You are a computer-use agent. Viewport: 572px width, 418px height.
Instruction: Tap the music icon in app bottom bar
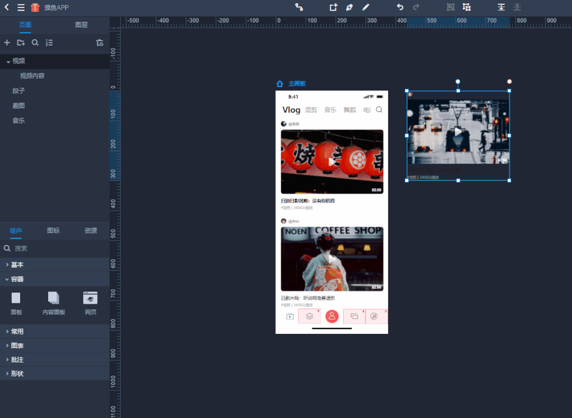[x=374, y=316]
